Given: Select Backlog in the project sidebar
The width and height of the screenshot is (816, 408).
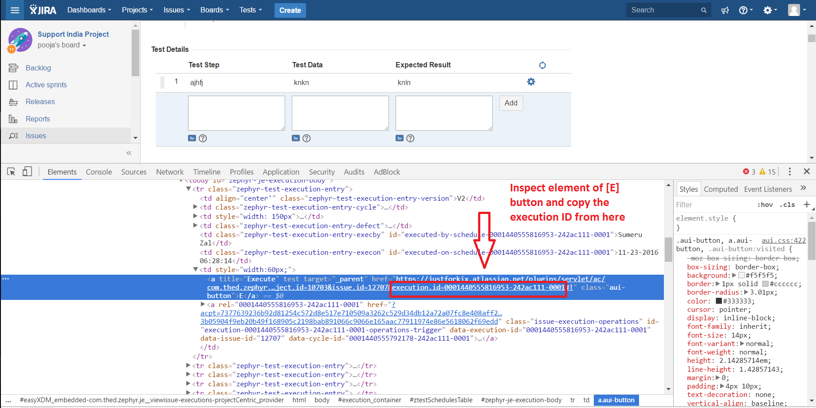Looking at the screenshot, I should pyautogui.click(x=38, y=68).
